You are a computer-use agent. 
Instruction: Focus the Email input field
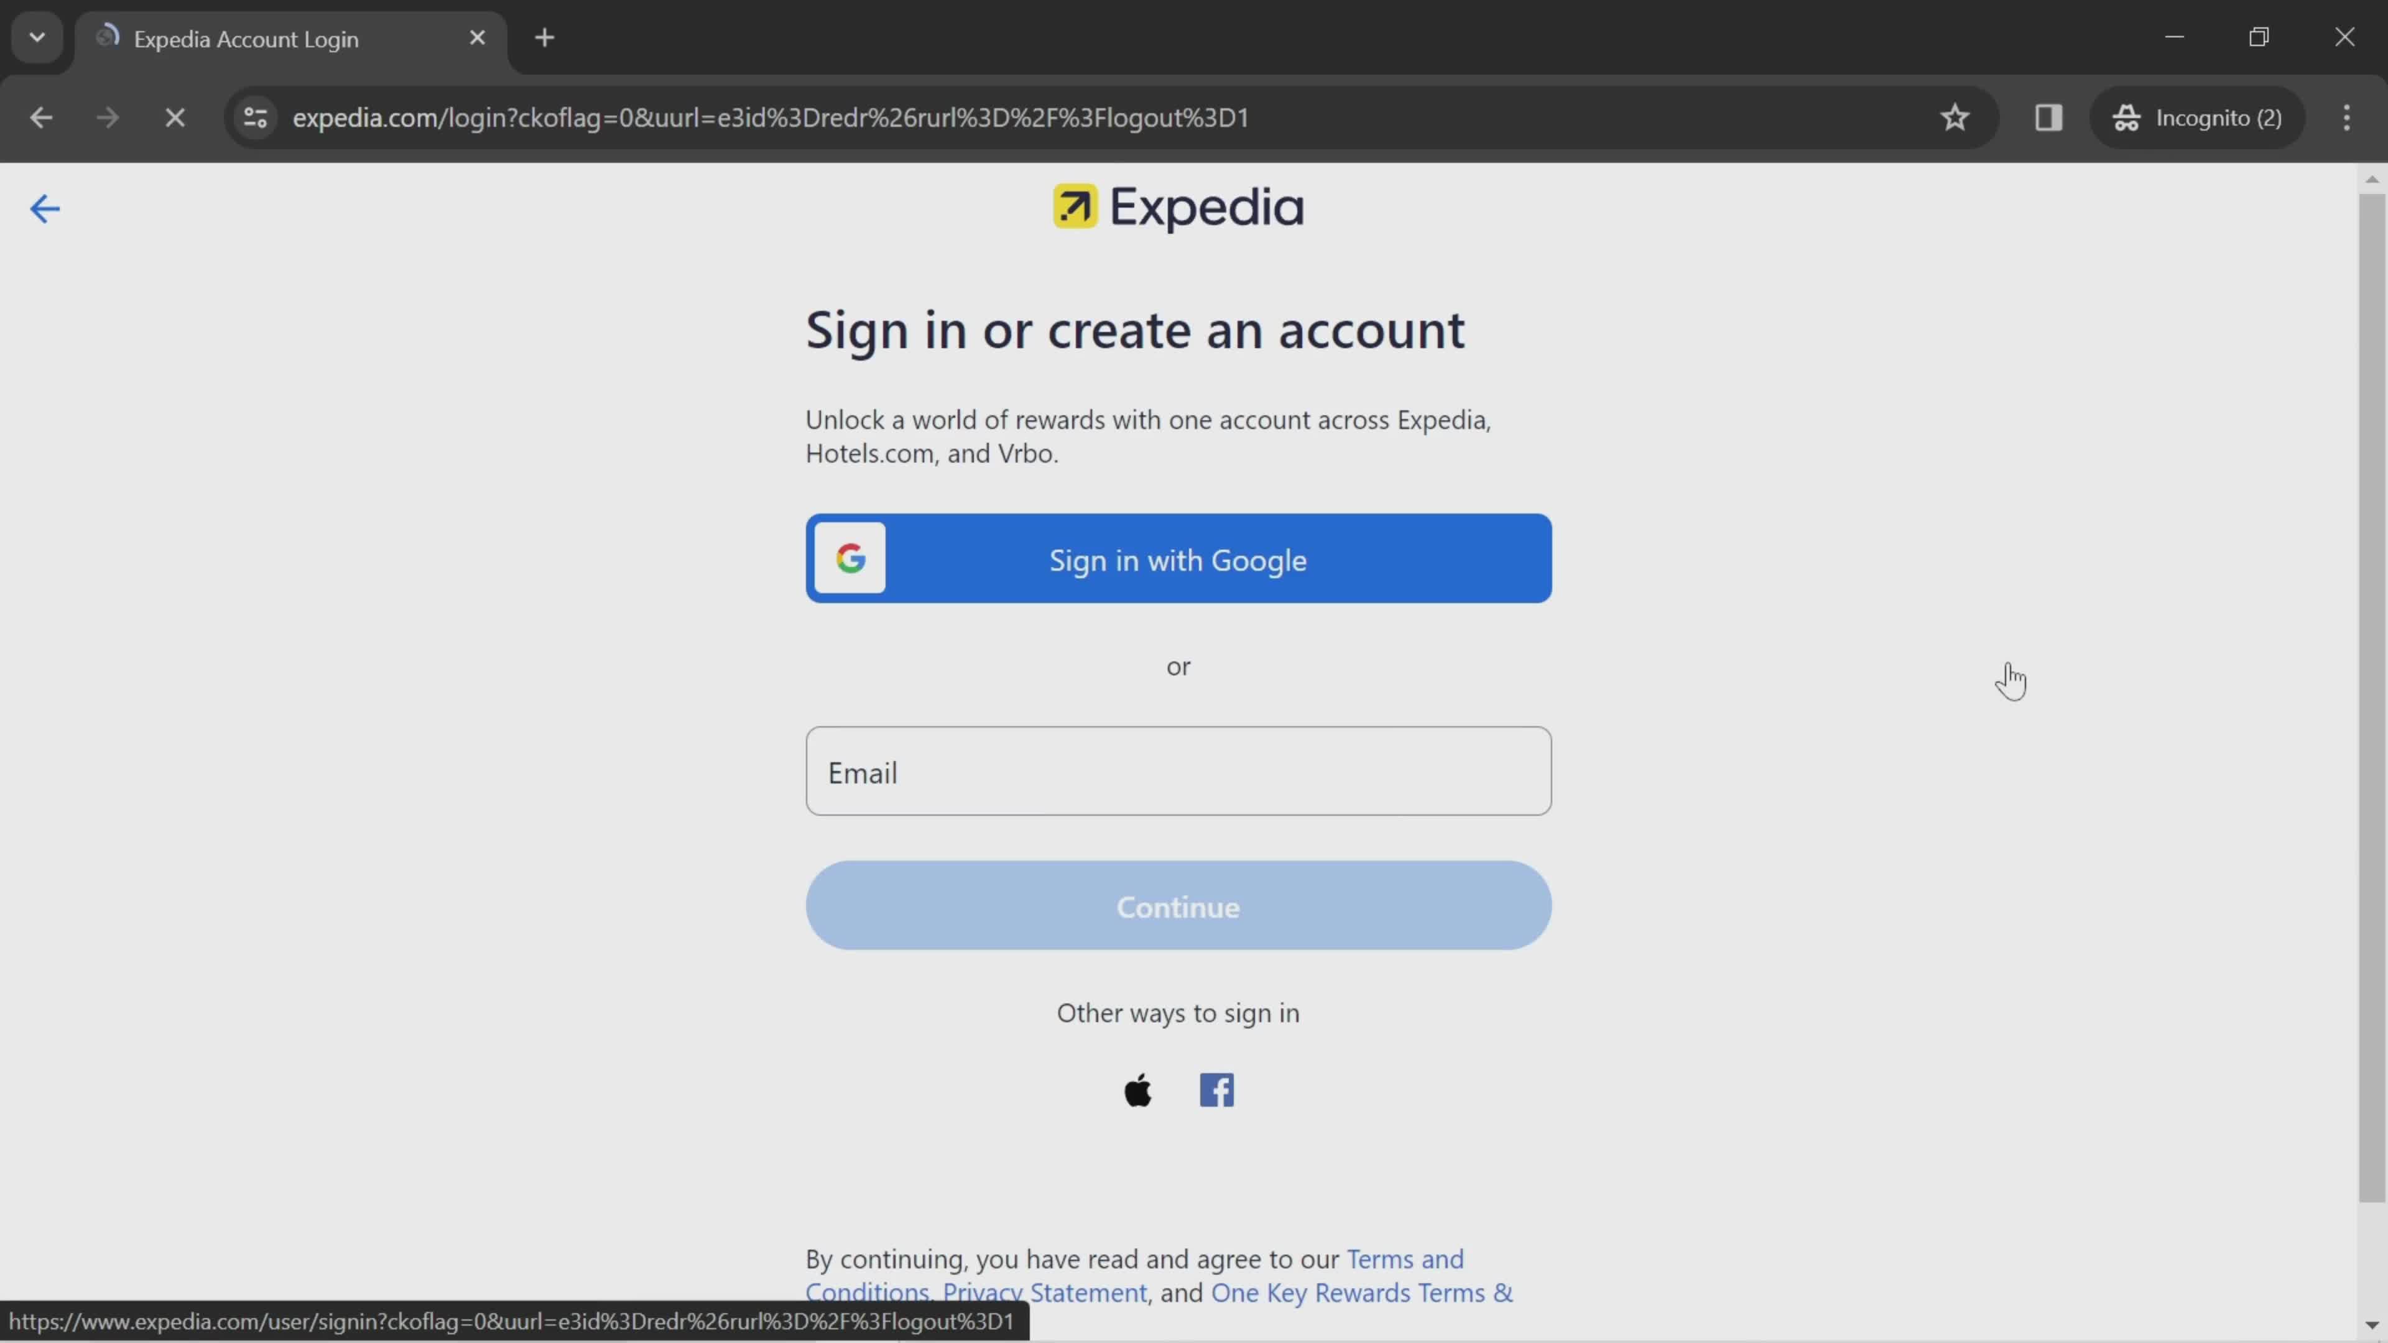click(1178, 771)
